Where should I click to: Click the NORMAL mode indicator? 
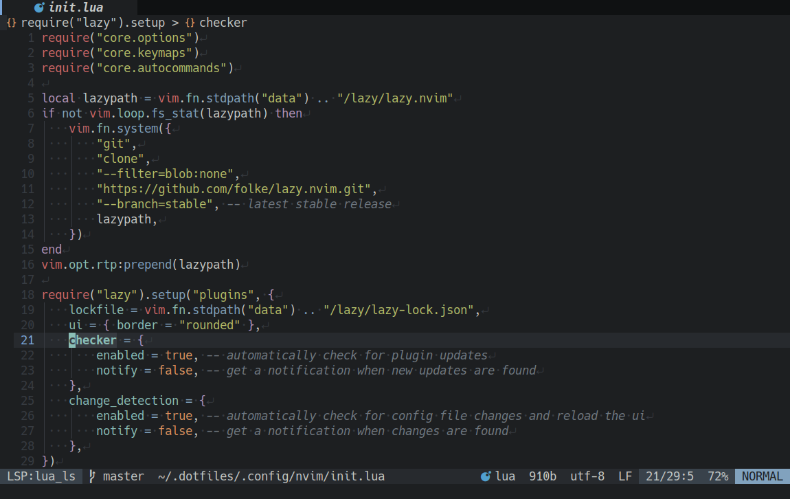tap(763, 476)
